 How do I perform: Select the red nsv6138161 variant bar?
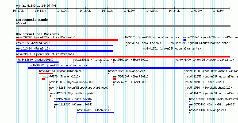(46, 73)
